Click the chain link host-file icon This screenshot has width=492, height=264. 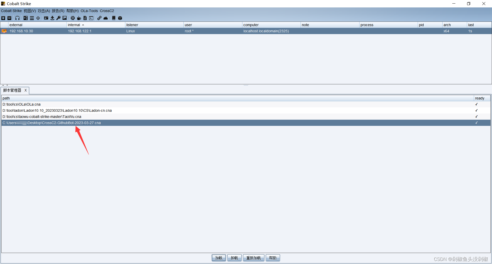[99, 18]
